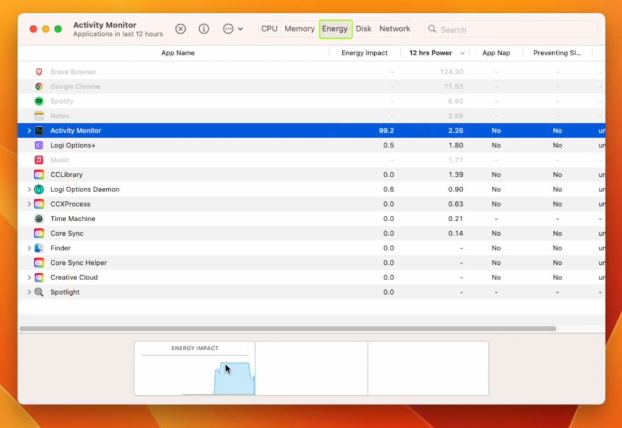Click the Creative Cloud app icon

39,277
